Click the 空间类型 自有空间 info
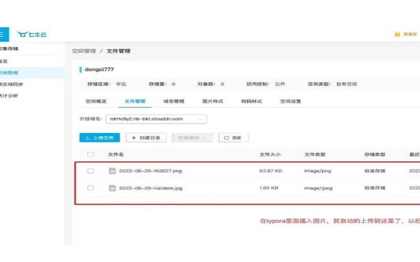 (x=332, y=84)
